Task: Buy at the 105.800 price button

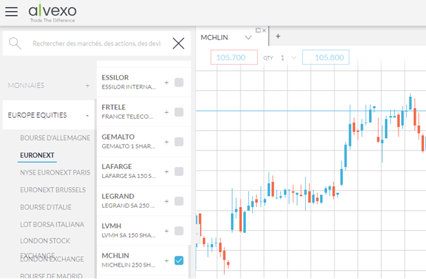Action: 326,57
